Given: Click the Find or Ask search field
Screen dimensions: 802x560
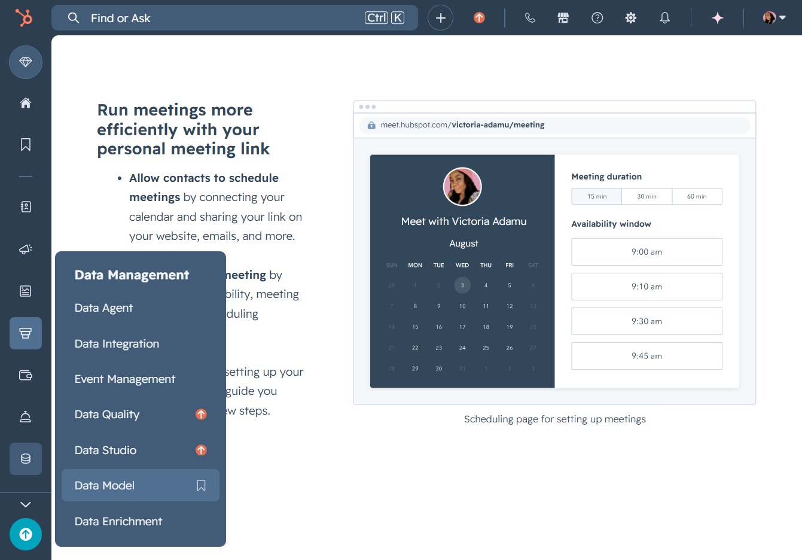Looking at the screenshot, I should (234, 18).
